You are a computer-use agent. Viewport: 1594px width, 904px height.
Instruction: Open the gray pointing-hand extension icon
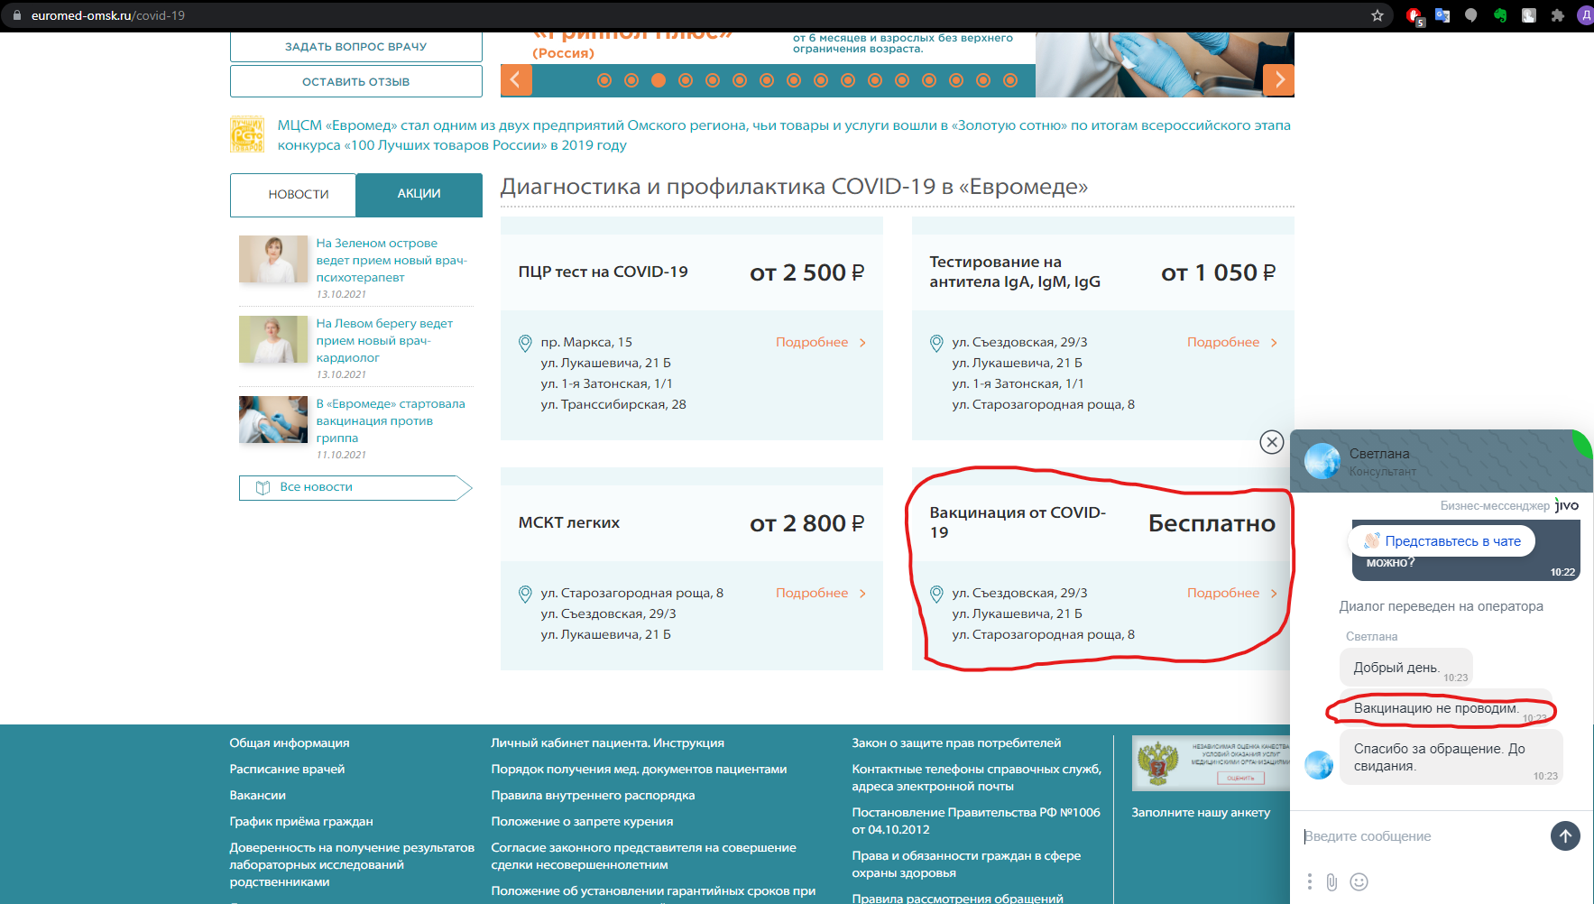coord(1529,15)
